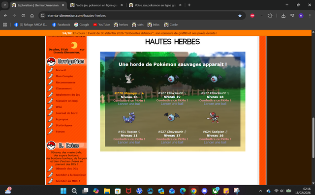Throw a ball at Rapion

pyautogui.click(x=129, y=142)
